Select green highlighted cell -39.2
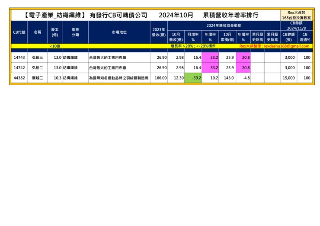320x226 pixels. coord(193,78)
